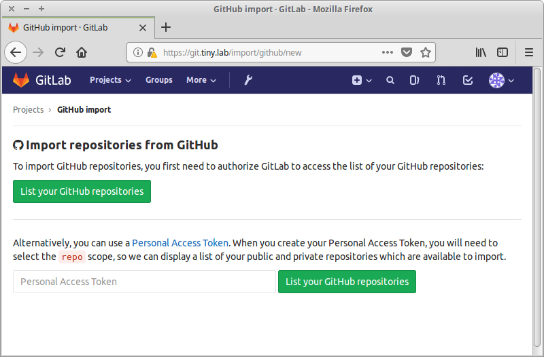Viewport: 544px width, 357px height.
Task: Open the Merge requests icon
Action: pos(441,80)
